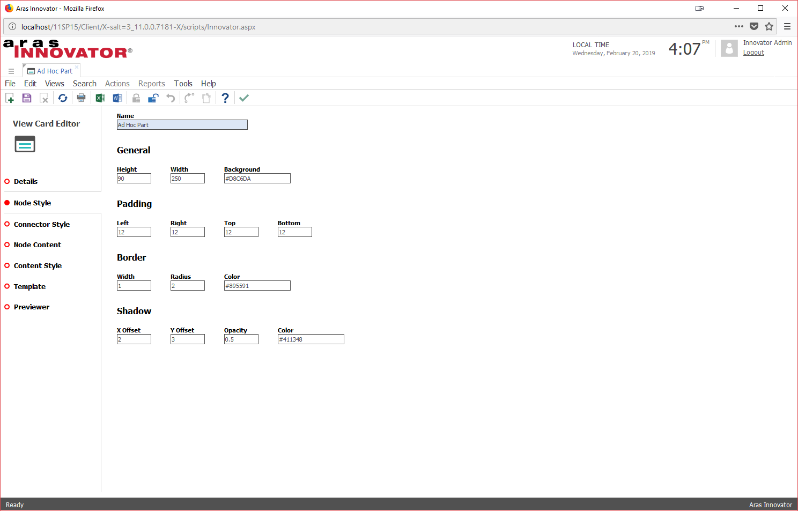Click the Promote lifecycle icon

point(189,98)
